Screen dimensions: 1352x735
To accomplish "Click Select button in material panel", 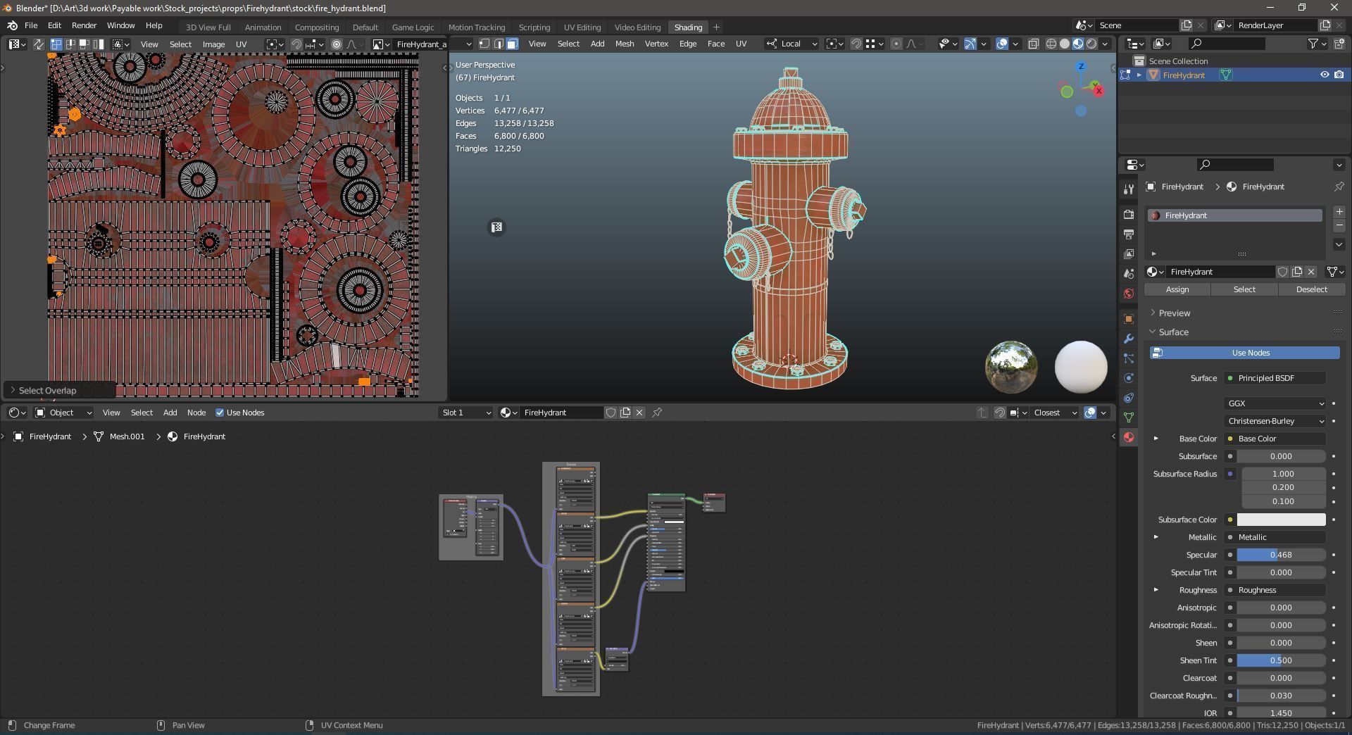I will [1244, 289].
